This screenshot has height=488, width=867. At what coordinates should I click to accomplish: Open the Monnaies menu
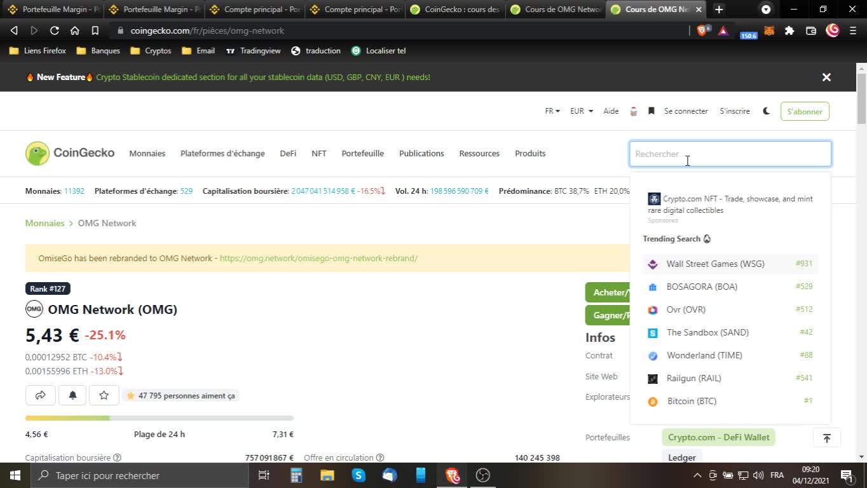[x=147, y=153]
